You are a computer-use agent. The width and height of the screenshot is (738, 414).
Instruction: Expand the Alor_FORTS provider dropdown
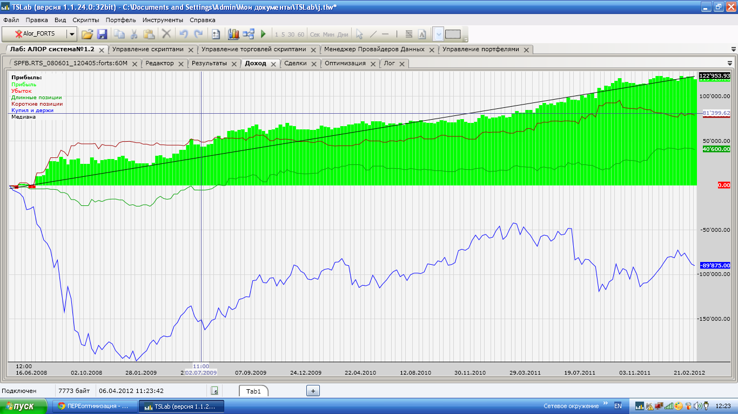tap(72, 34)
